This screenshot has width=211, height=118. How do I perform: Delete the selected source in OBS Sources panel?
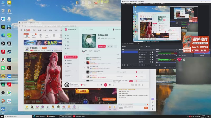[x=142, y=65]
